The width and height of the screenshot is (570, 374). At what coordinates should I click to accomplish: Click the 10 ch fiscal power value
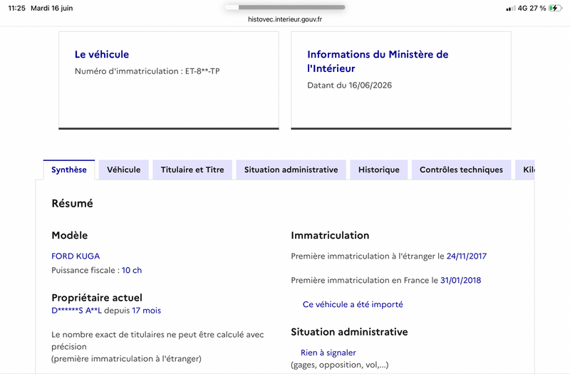pos(132,270)
